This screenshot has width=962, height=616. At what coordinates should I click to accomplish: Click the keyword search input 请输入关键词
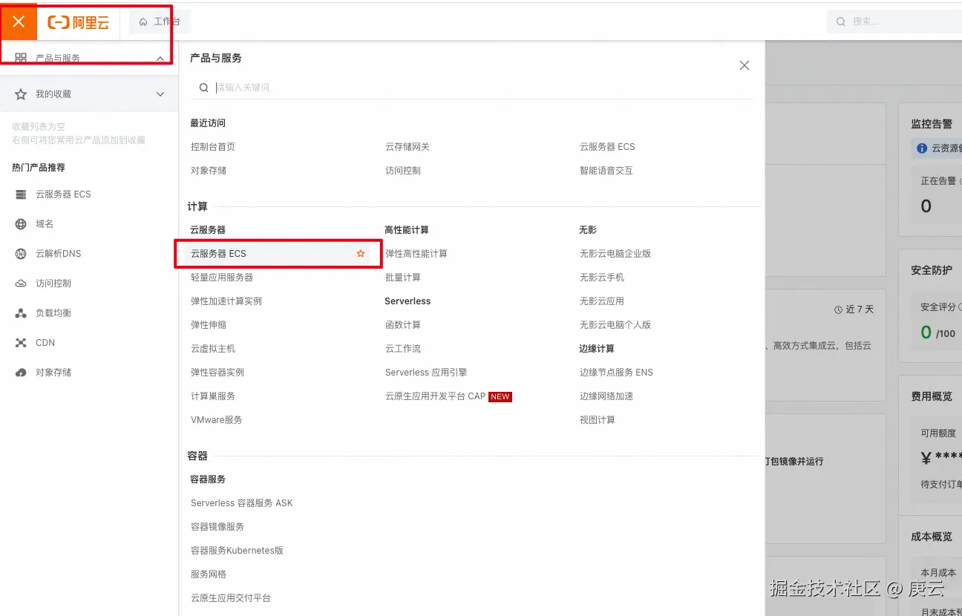click(x=482, y=88)
